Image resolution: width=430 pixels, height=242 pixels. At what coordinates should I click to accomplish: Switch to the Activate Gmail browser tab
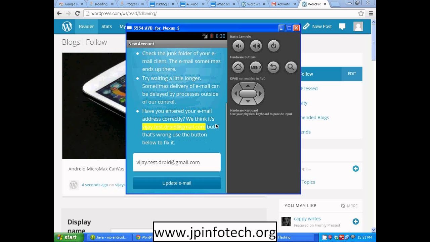[284, 4]
